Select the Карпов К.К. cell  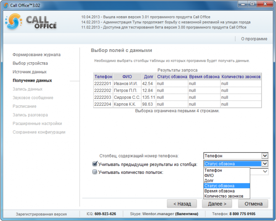(127, 104)
